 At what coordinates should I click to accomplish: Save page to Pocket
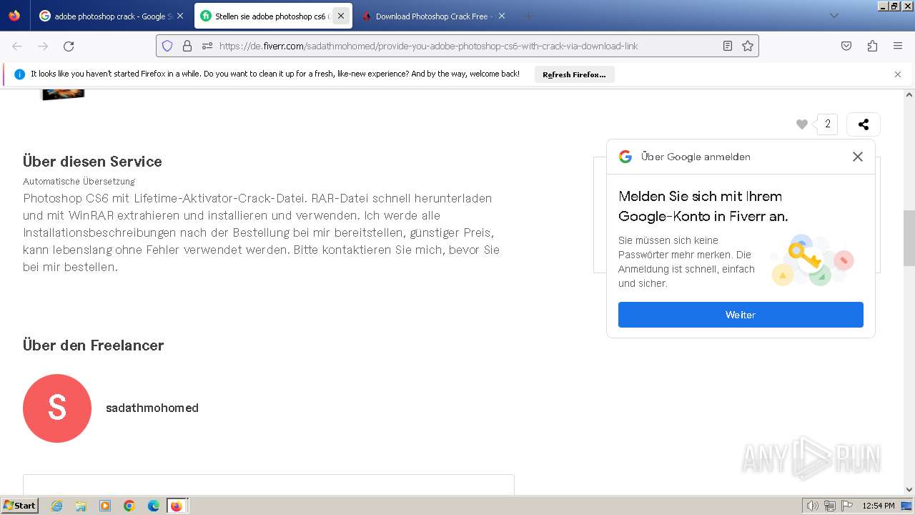click(846, 46)
